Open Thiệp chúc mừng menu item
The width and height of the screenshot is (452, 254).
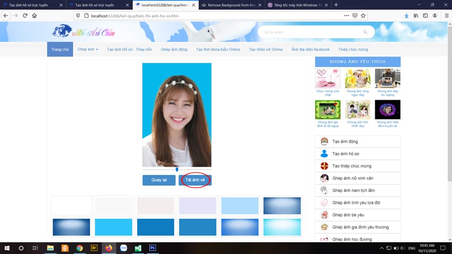(353, 49)
